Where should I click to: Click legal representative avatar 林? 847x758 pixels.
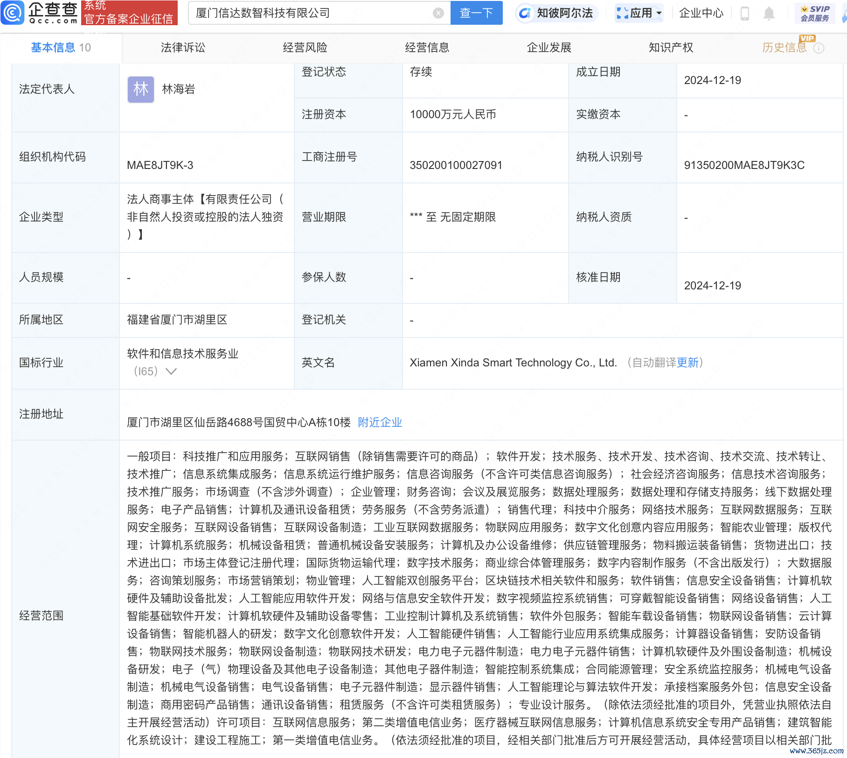(141, 89)
